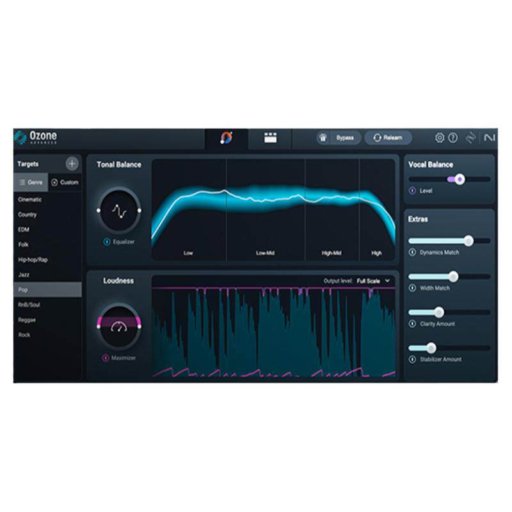Click the Width Match slider handle

coord(453,276)
